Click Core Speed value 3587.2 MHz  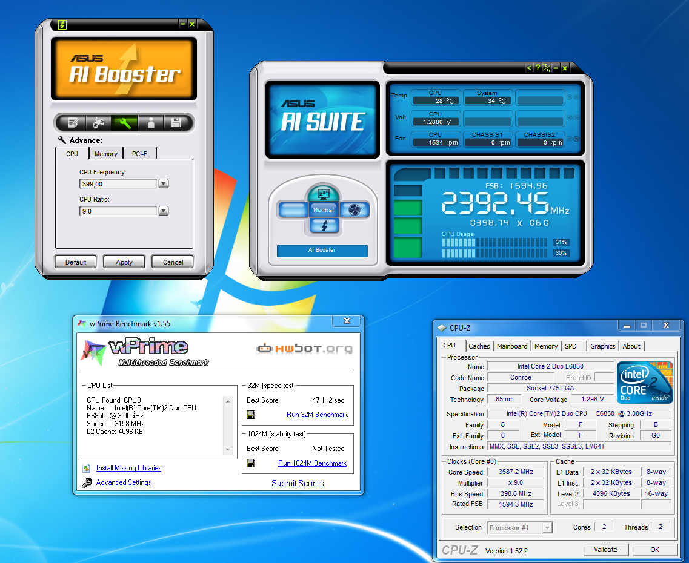click(x=516, y=472)
